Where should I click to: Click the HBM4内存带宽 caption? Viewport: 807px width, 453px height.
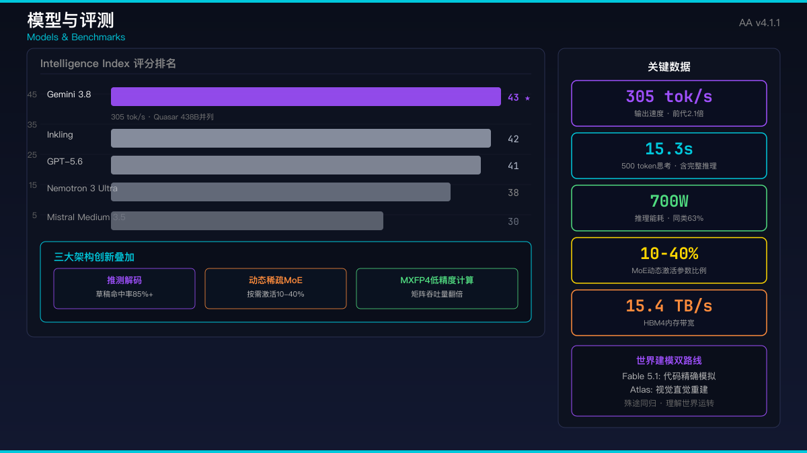click(669, 323)
